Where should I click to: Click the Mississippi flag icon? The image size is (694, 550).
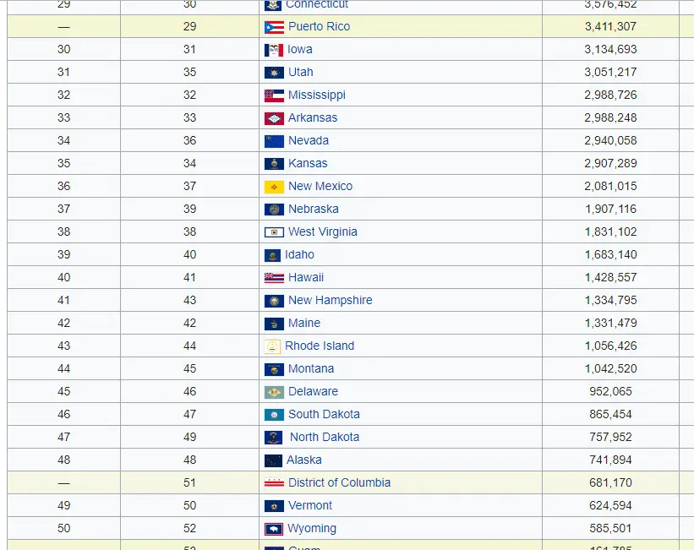point(274,95)
